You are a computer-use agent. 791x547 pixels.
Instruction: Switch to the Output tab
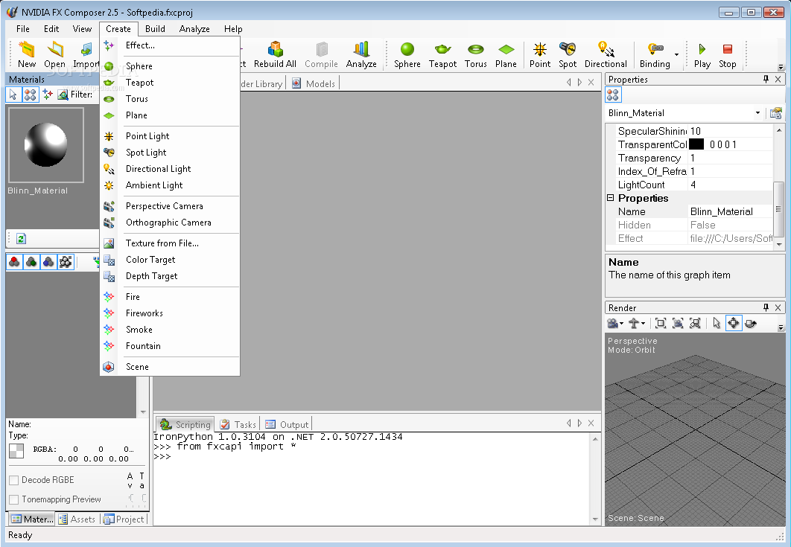287,424
